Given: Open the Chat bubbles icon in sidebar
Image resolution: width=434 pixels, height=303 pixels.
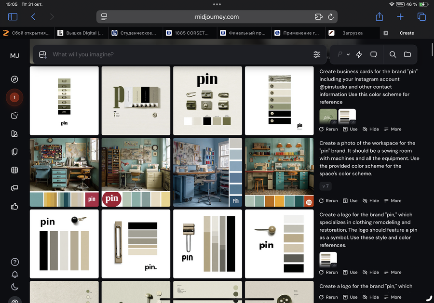Looking at the screenshot, I should [x=14, y=188].
